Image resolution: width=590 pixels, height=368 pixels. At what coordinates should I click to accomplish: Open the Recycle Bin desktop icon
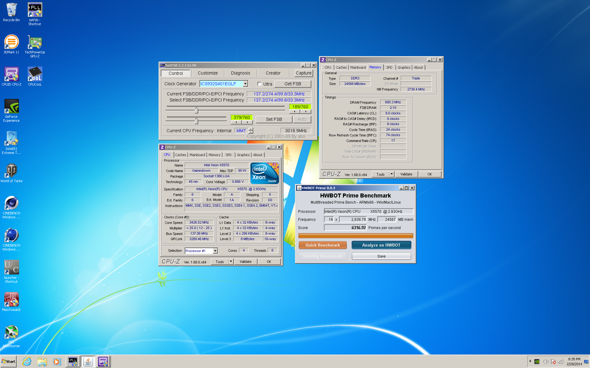(11, 12)
